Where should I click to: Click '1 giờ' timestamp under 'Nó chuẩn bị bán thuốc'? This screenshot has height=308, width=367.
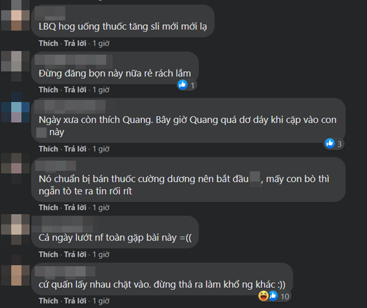tap(101, 208)
